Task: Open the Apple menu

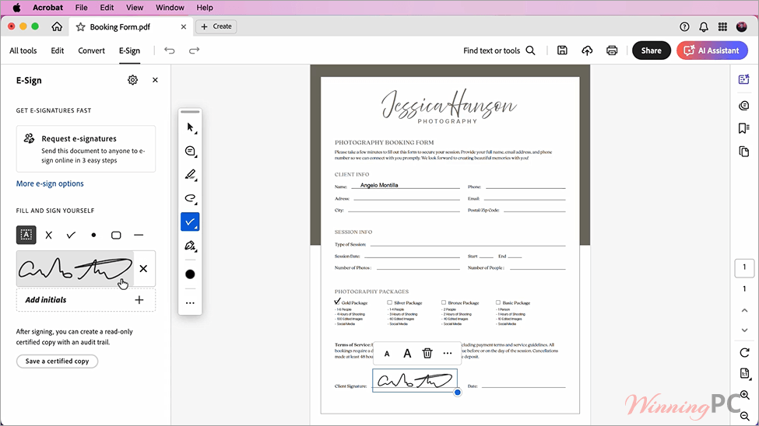Action: coord(16,8)
